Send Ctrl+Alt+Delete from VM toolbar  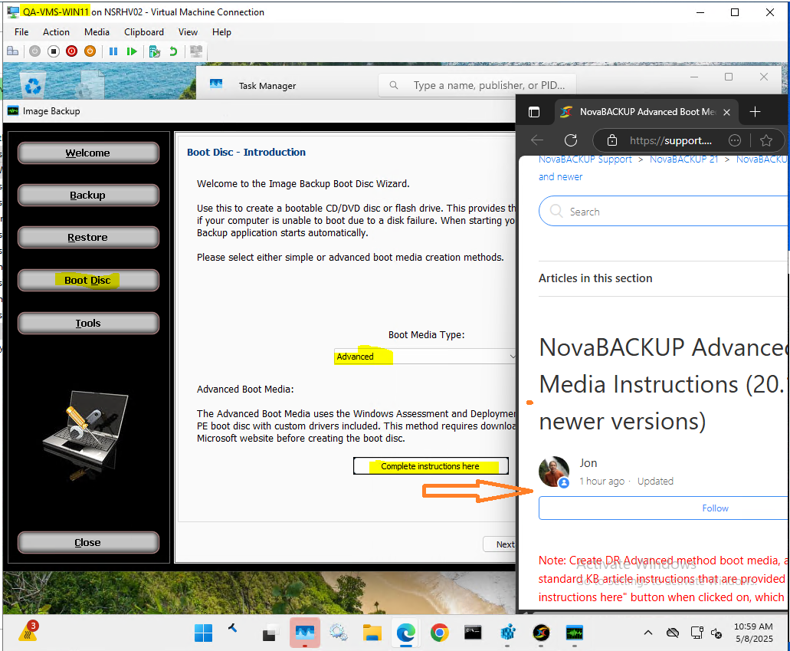point(13,51)
